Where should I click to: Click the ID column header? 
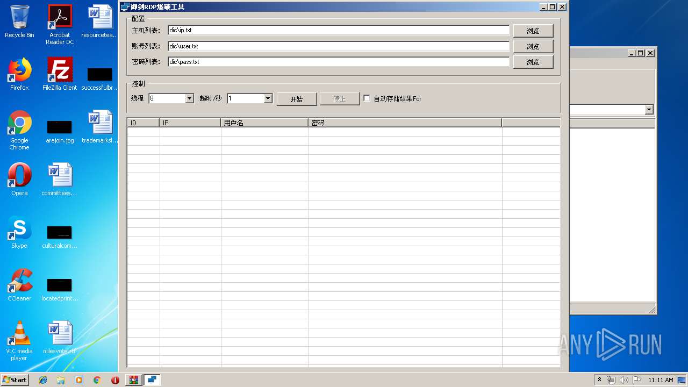coord(144,123)
